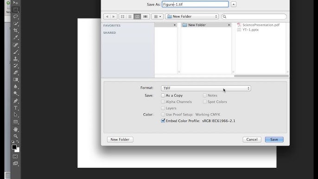Select the History Brush tool
The image size is (318, 179).
tap(16, 65)
